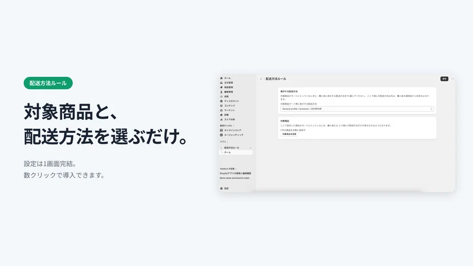Click the オンラインストア channel icon
The image size is (473, 266).
point(221,130)
